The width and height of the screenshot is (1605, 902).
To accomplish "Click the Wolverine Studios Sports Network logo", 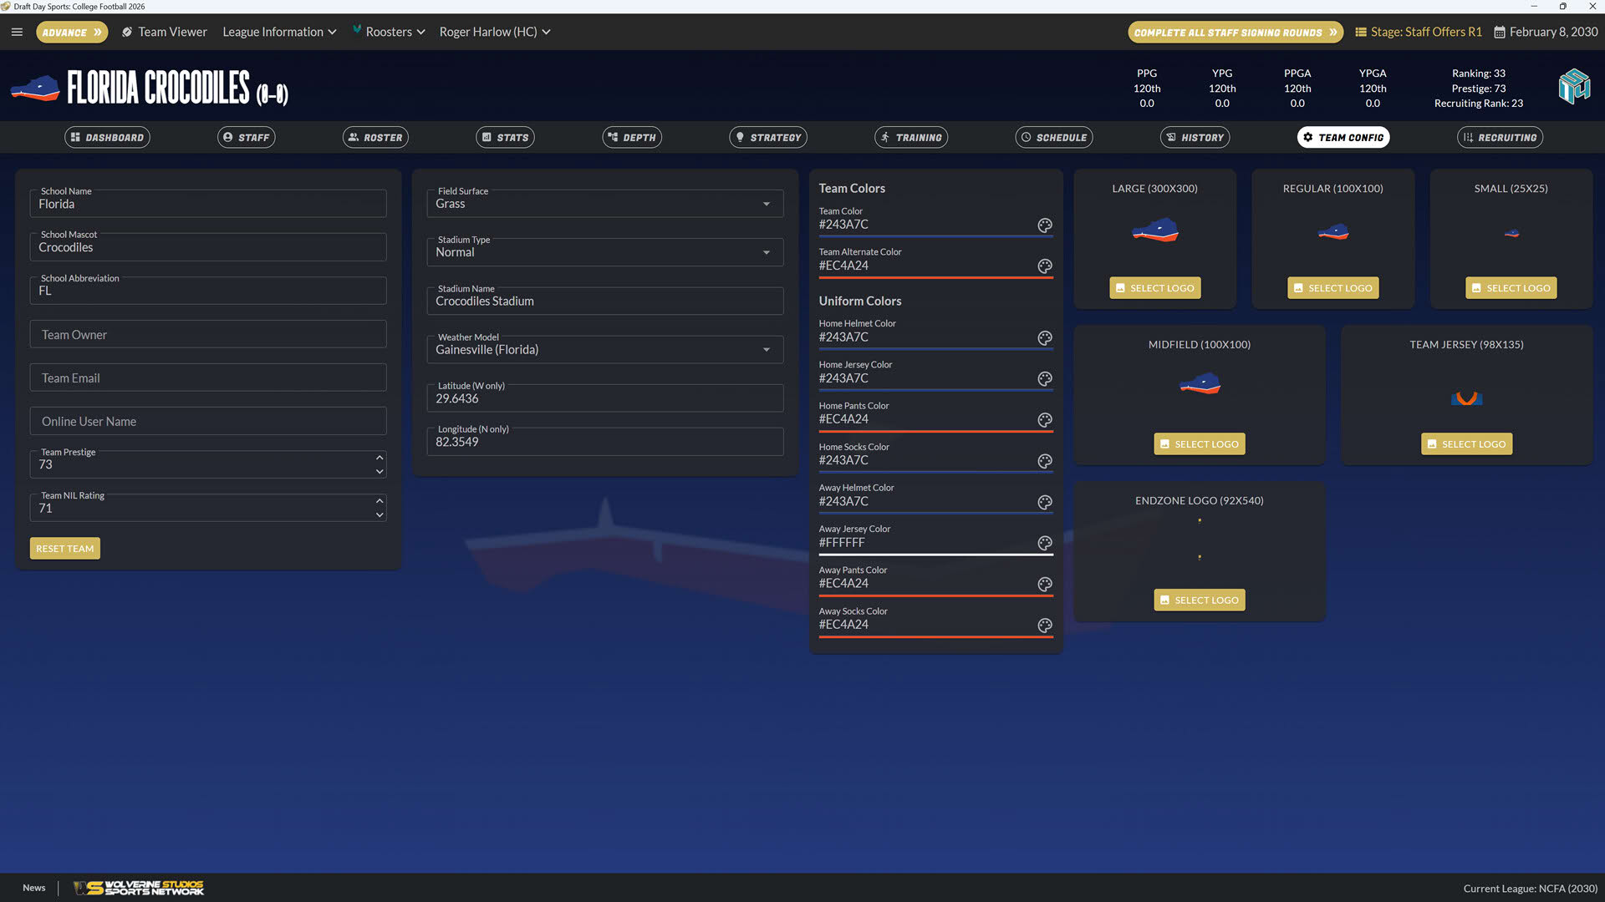I will [x=139, y=888].
